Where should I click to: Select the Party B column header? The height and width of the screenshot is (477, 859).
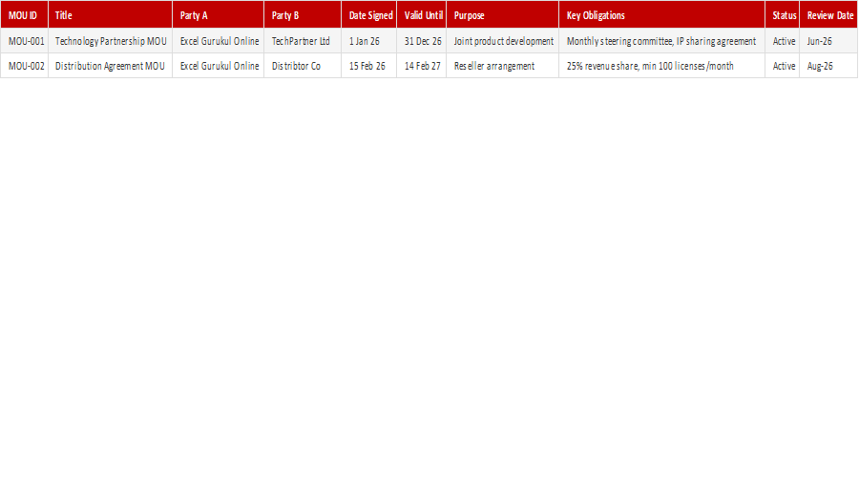point(303,14)
